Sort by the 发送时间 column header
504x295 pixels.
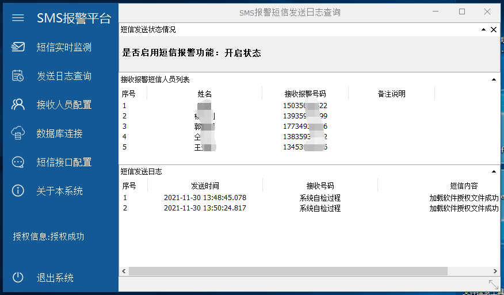(205, 186)
